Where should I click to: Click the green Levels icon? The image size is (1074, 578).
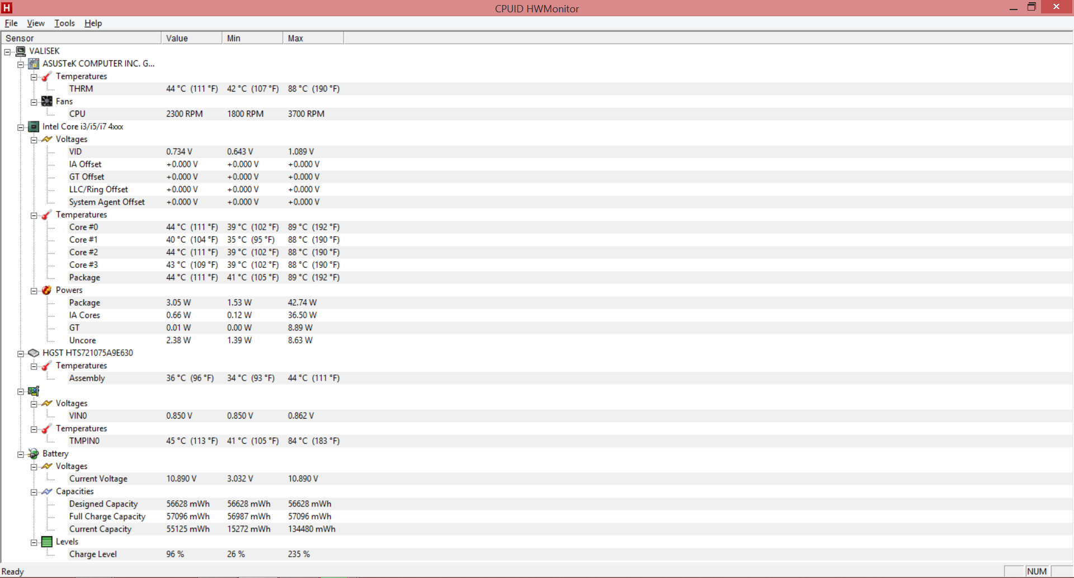[x=47, y=542]
